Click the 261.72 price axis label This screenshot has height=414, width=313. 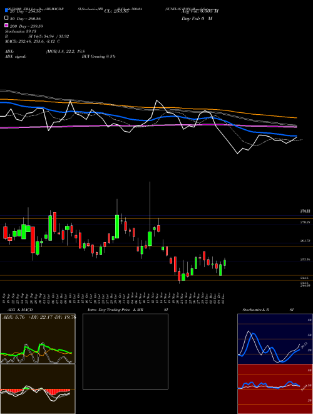(x=305, y=241)
